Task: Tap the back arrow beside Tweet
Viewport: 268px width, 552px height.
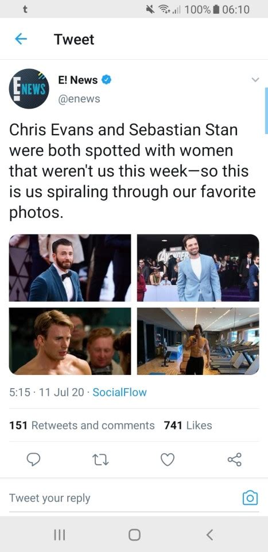Action: [x=21, y=39]
